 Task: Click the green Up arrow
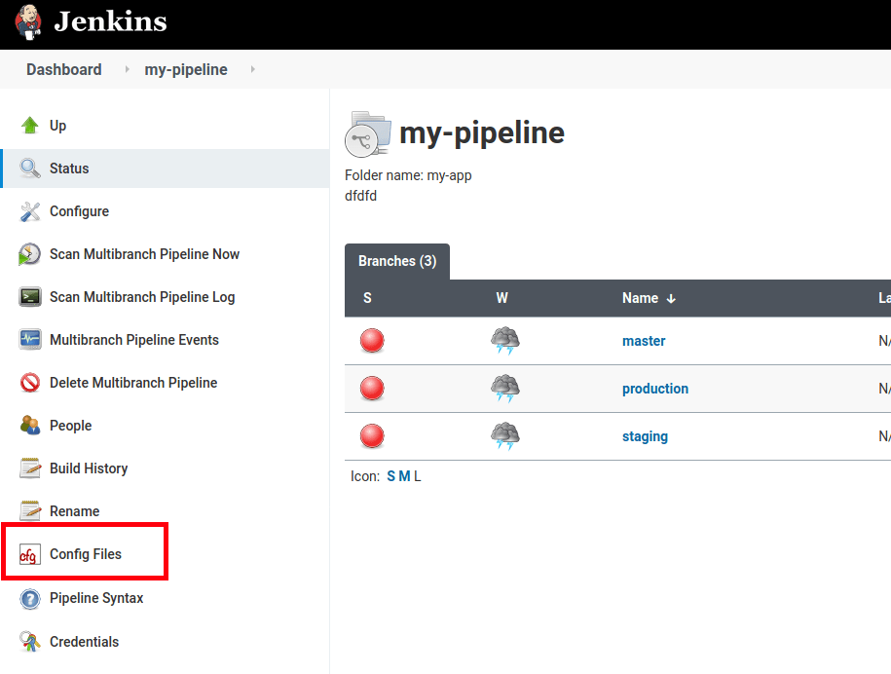[x=30, y=126]
